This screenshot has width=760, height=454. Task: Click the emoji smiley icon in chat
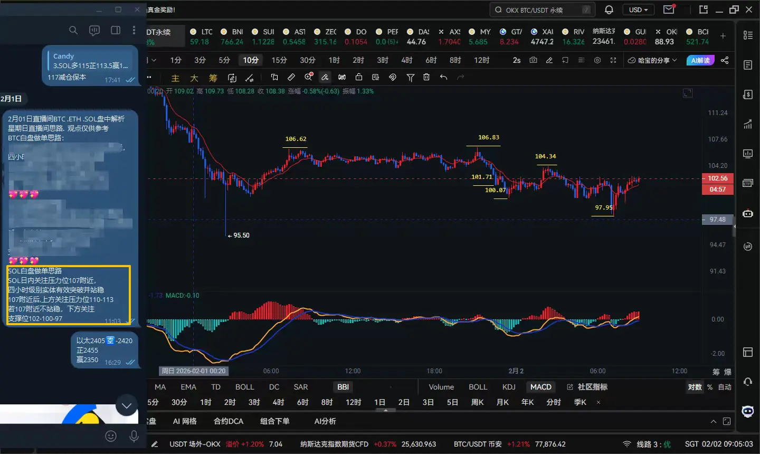(111, 436)
